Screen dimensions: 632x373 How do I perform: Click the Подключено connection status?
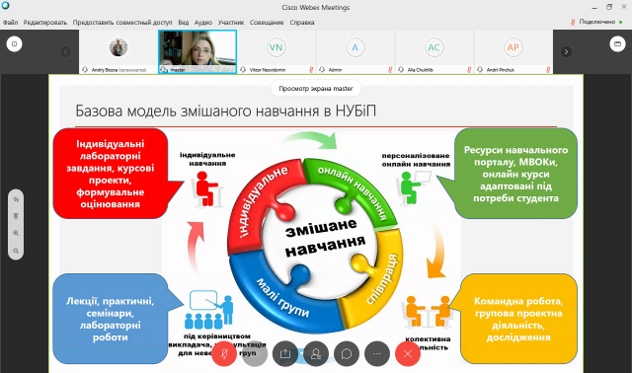(x=596, y=22)
